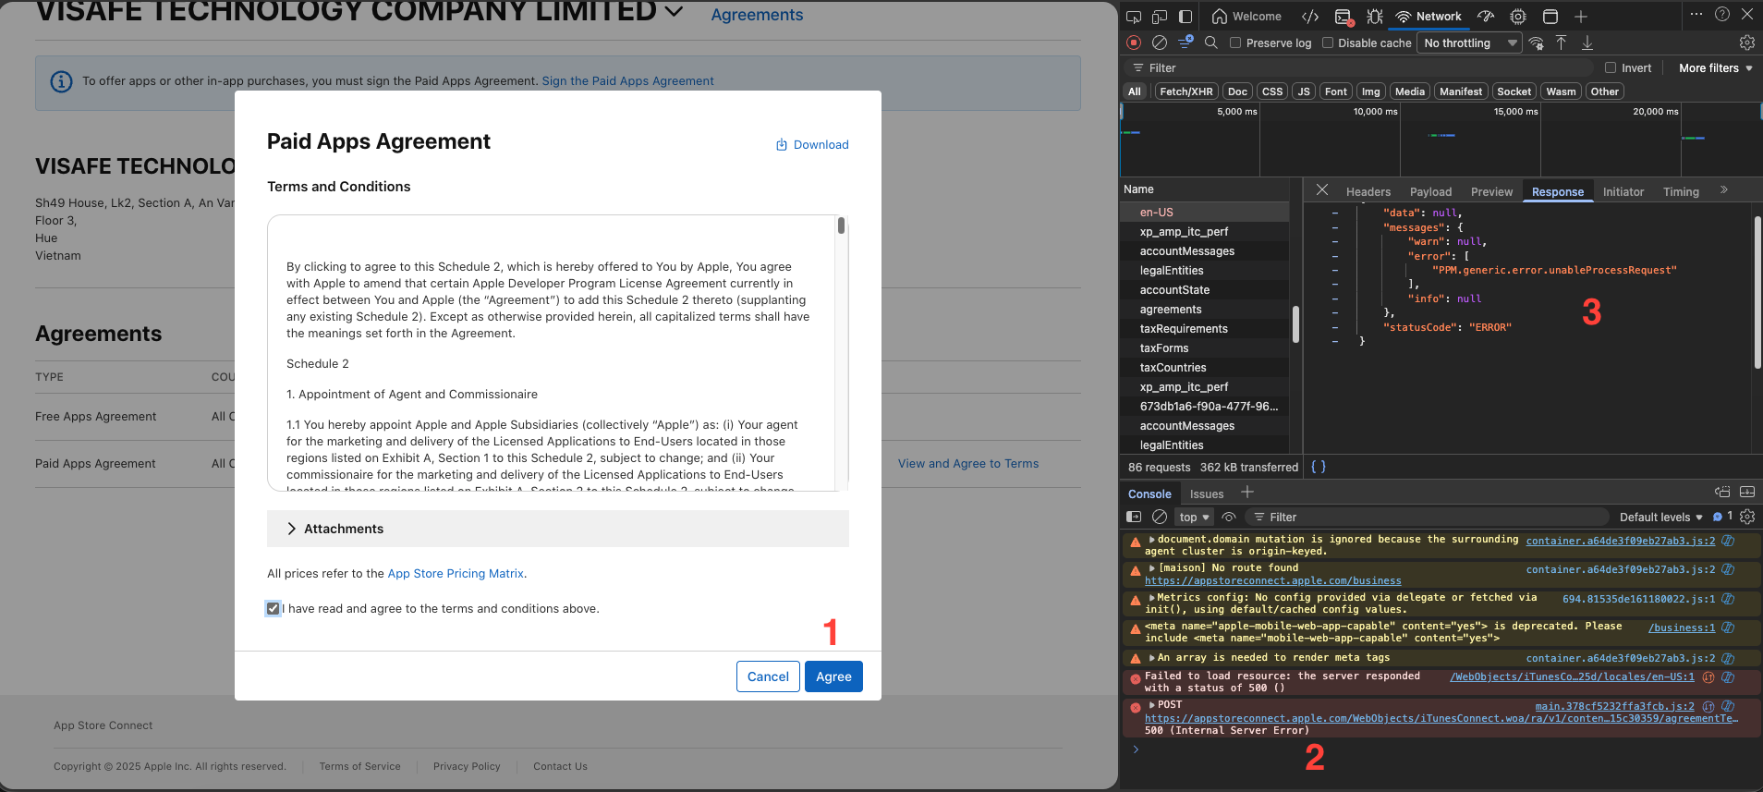
Task: Uncheck the agree to terms checkbox
Action: 273,608
